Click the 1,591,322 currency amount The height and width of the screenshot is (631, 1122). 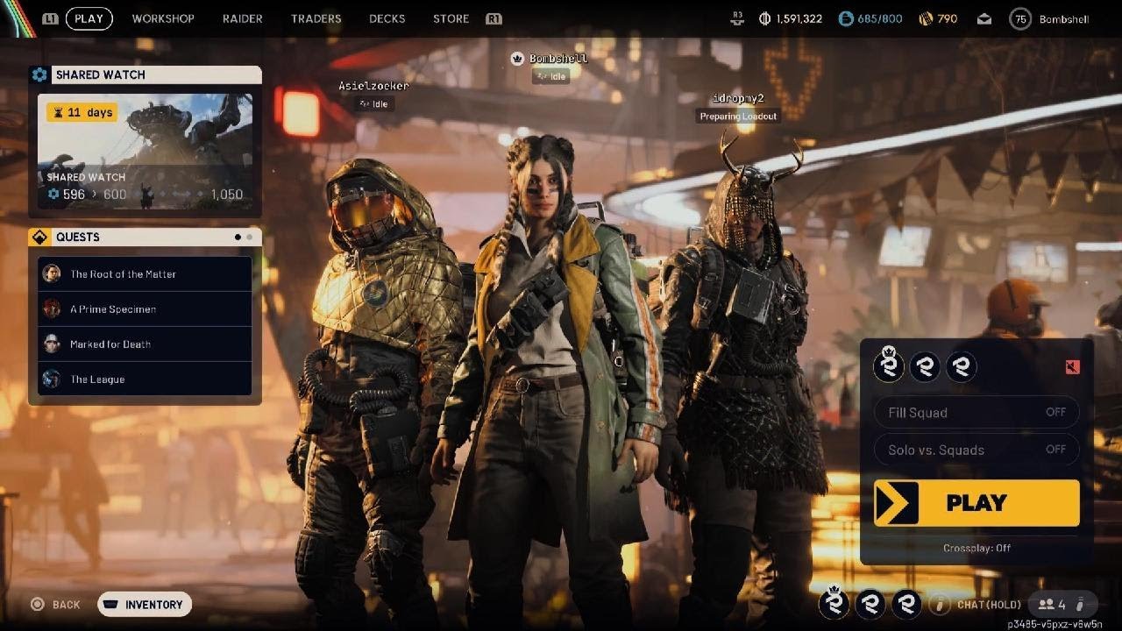[x=799, y=18]
